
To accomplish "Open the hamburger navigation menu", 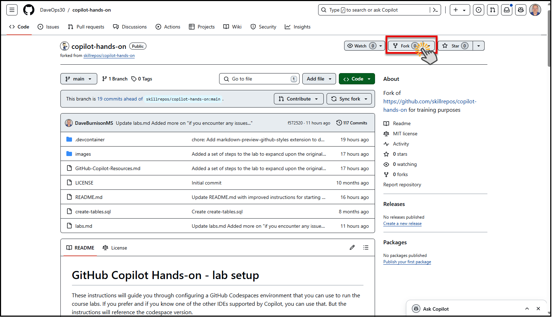I will point(12,10).
